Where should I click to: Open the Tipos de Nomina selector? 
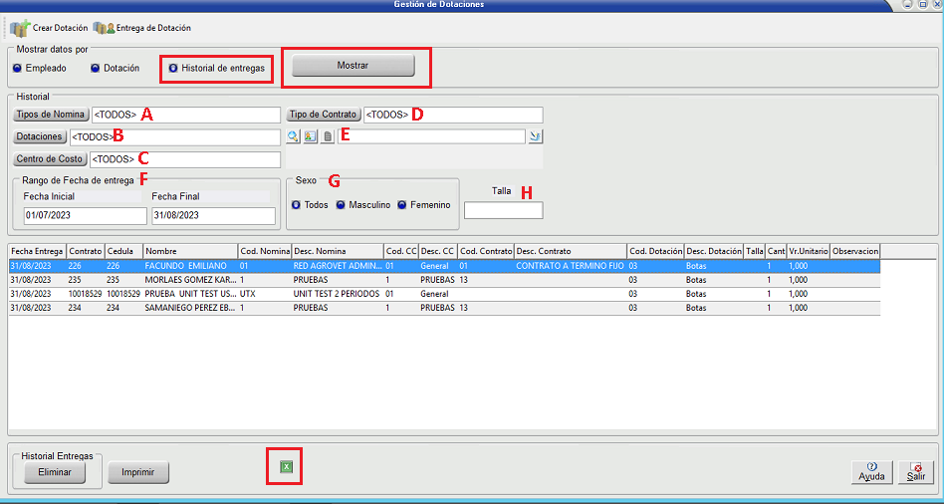[51, 115]
